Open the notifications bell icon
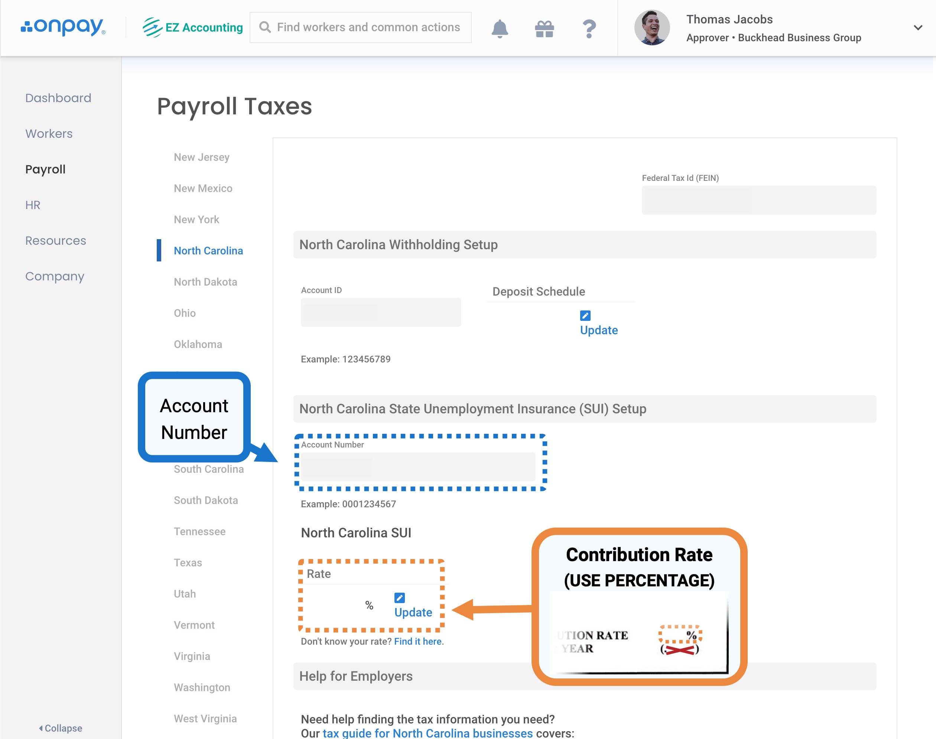This screenshot has width=936, height=739. (499, 29)
